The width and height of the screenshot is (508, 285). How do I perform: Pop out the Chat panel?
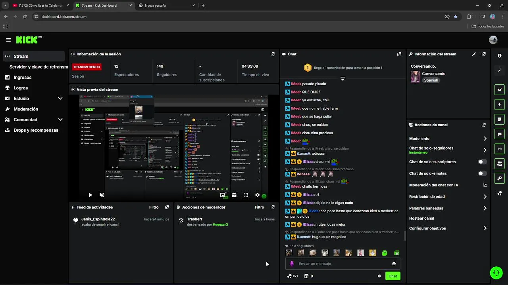click(399, 54)
